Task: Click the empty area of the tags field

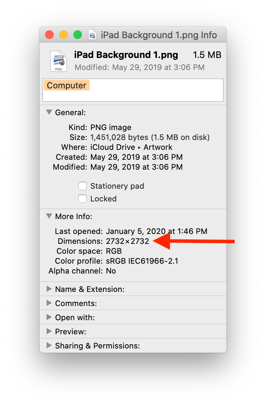Action: pos(159,93)
